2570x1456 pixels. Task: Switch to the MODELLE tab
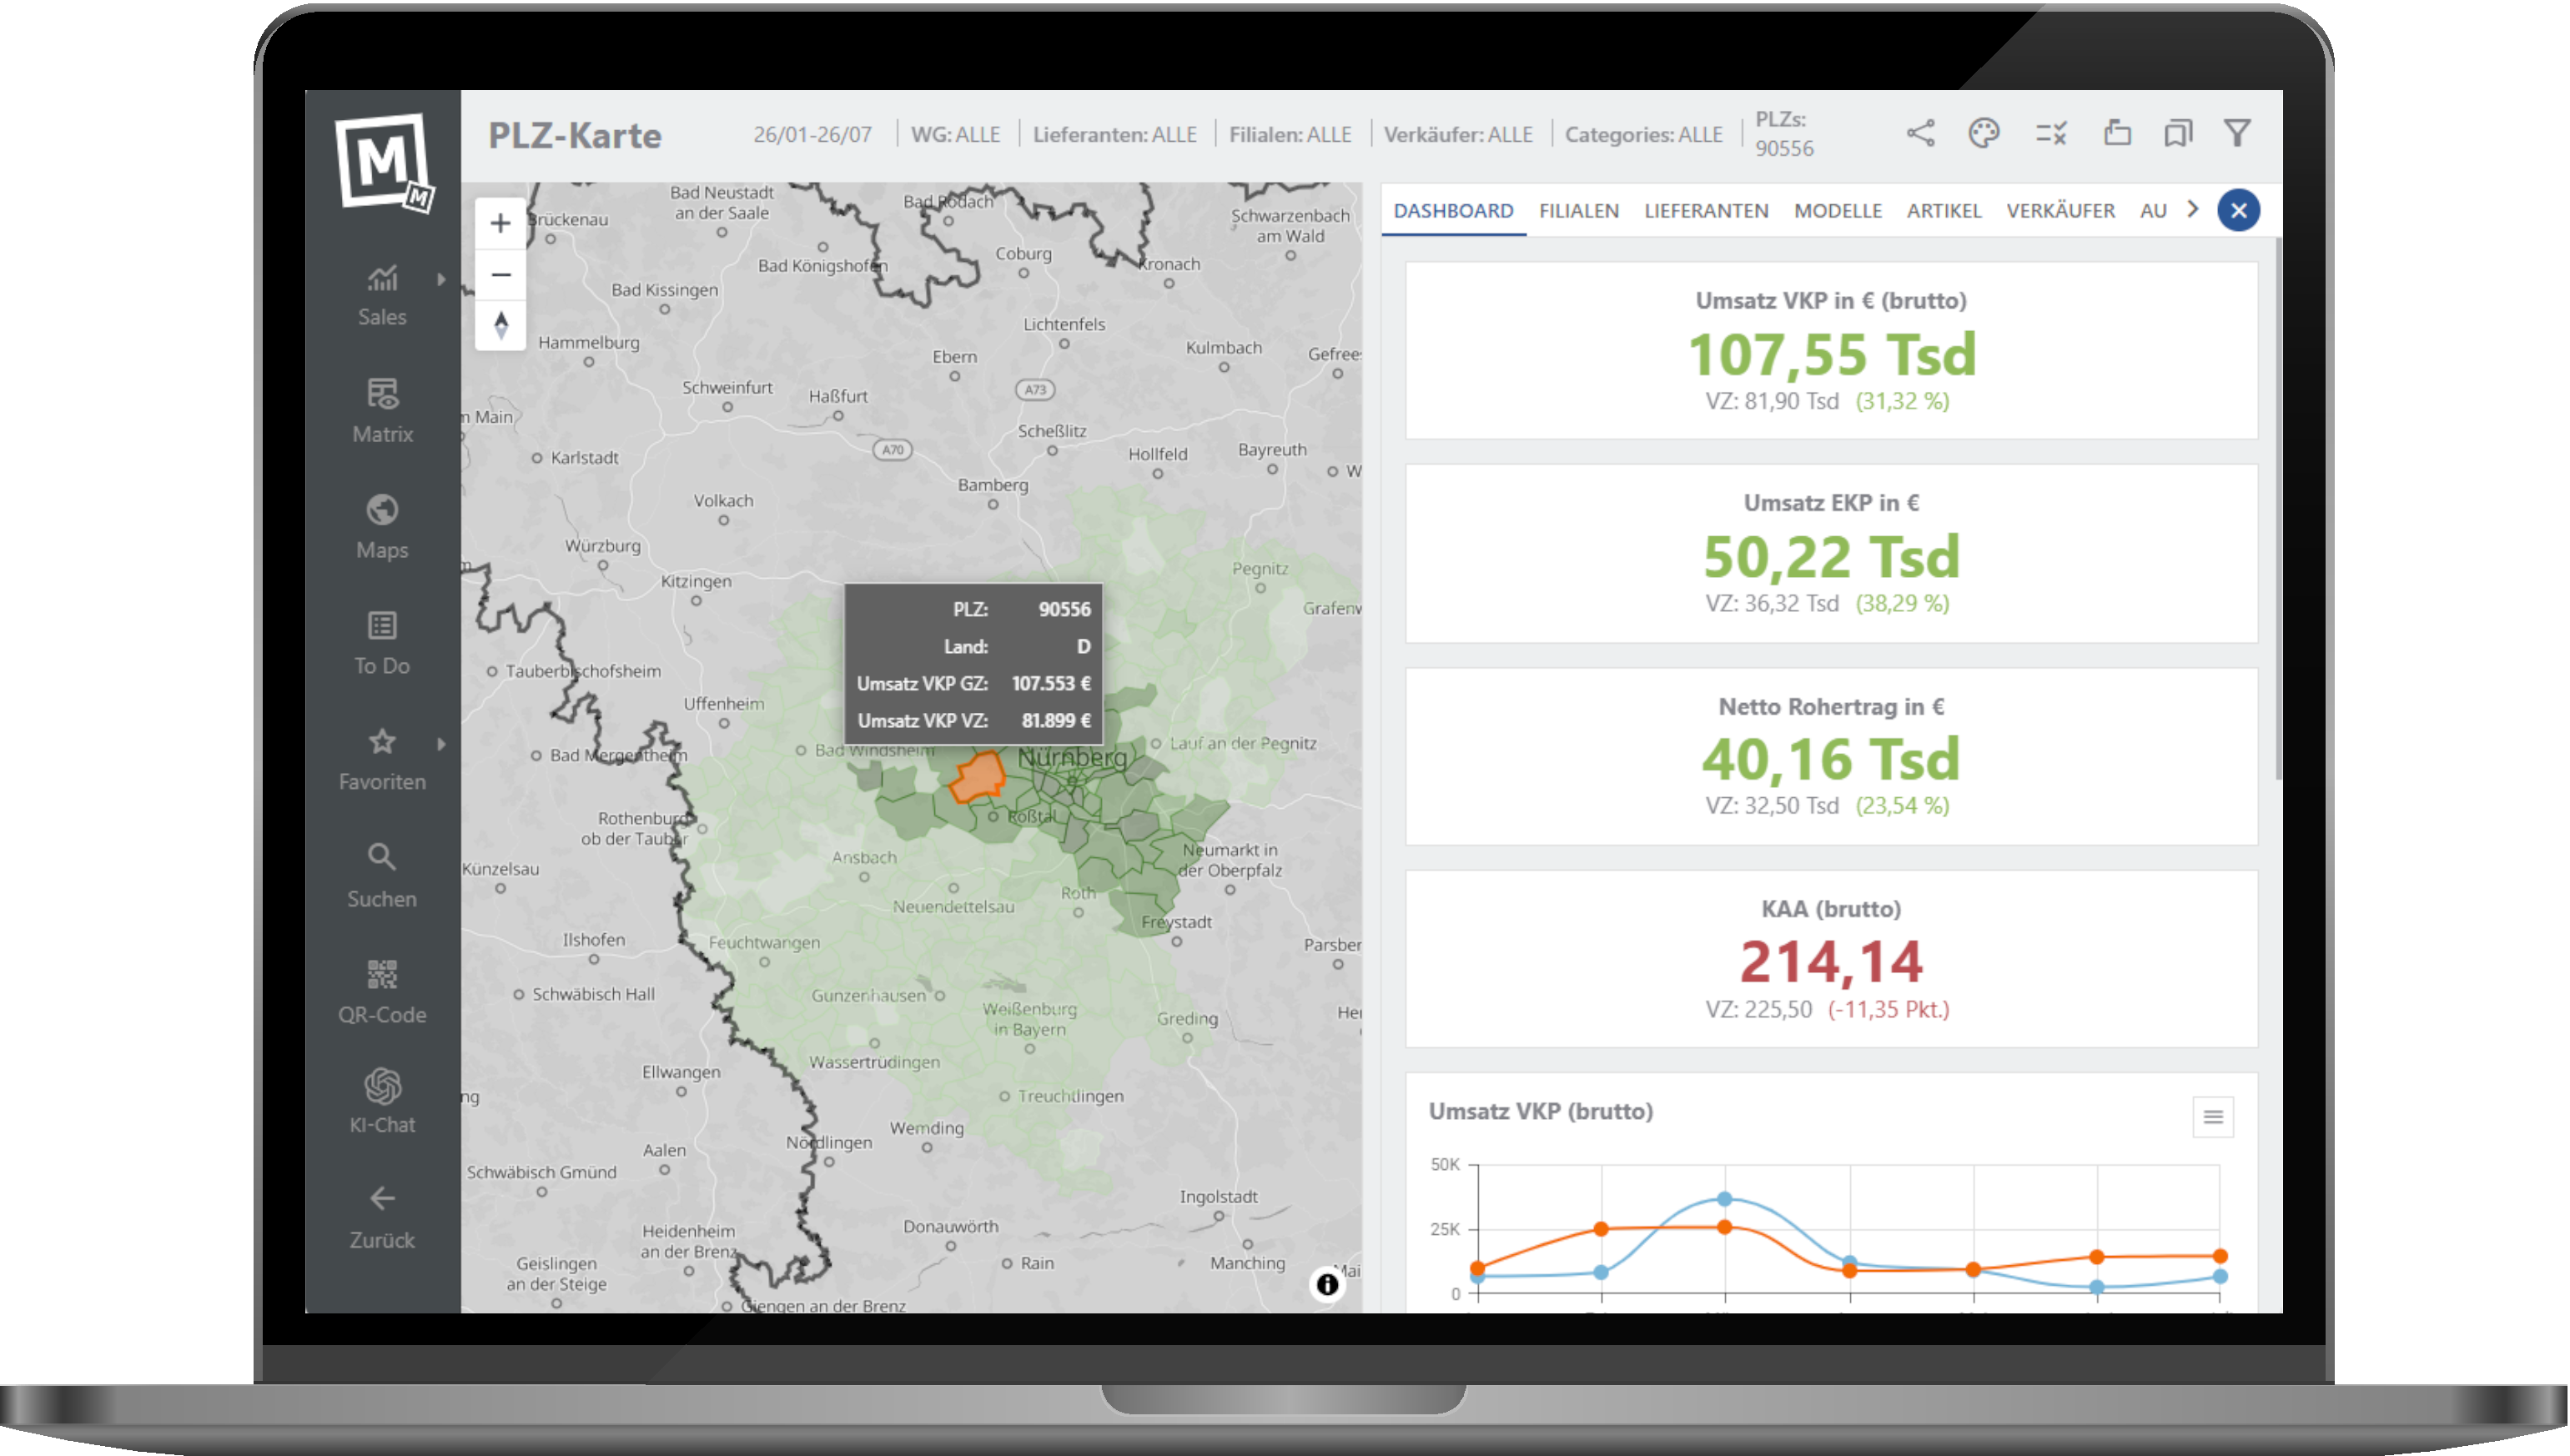pyautogui.click(x=1838, y=211)
